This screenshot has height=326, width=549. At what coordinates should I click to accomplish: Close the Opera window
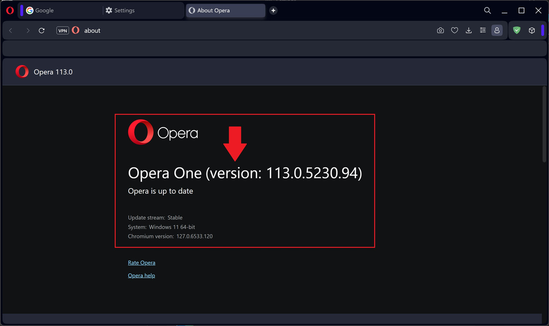(538, 10)
